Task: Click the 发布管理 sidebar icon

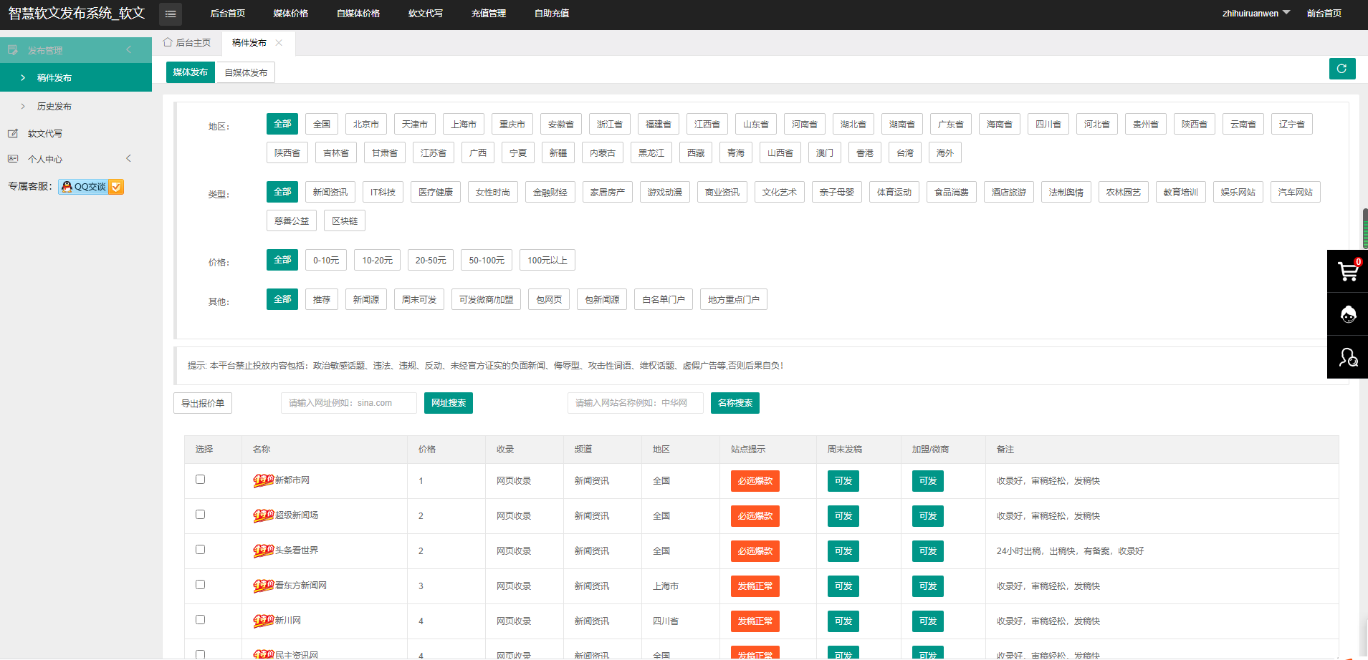Action: (x=13, y=50)
